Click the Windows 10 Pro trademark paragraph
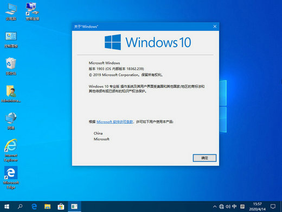This screenshot has width=282, height=212. pos(146,89)
